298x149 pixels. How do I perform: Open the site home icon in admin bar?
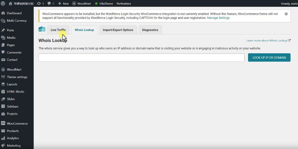[10, 3]
